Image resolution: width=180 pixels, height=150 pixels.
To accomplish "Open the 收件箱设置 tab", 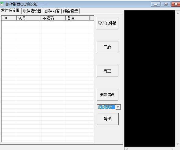I will (32, 11).
